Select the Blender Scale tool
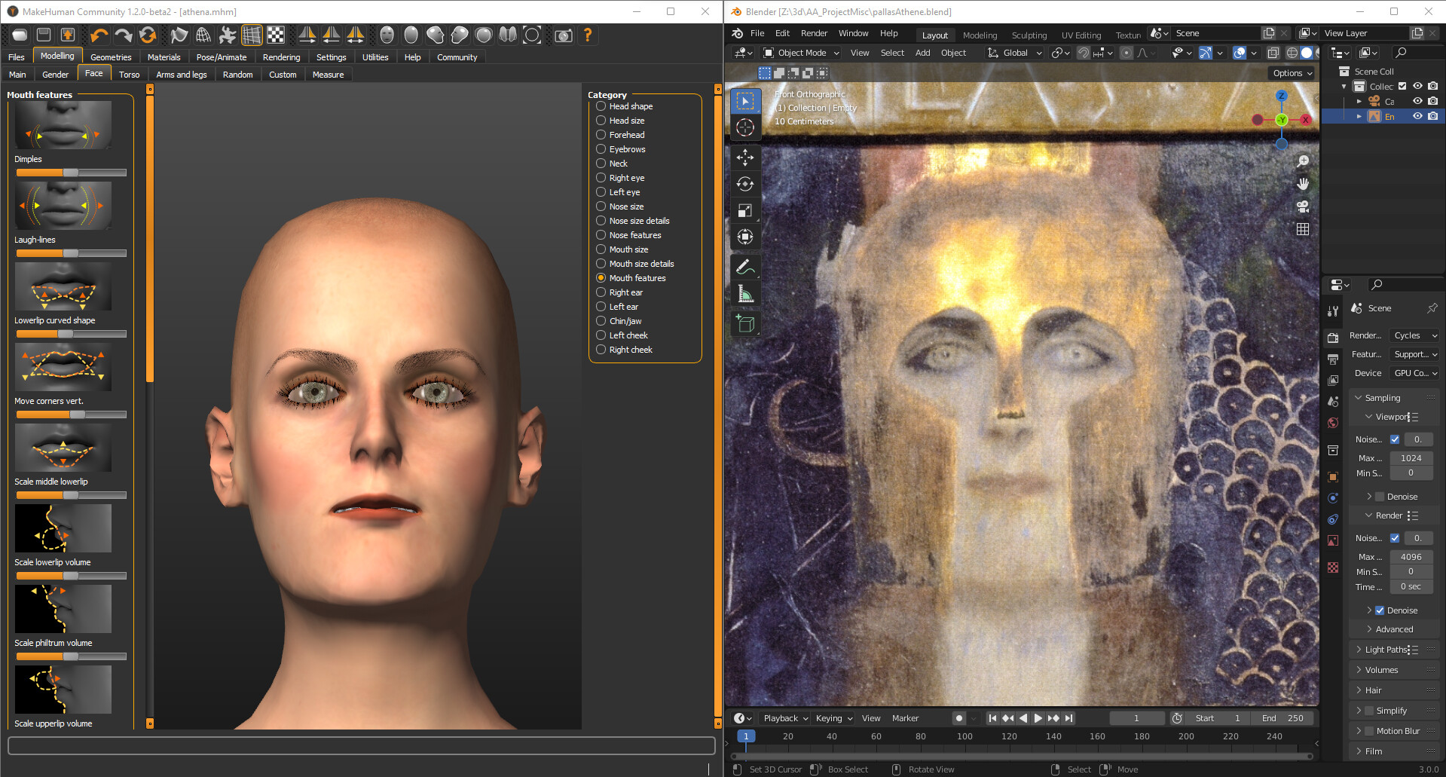Screen dimensions: 1446x777 [745, 210]
